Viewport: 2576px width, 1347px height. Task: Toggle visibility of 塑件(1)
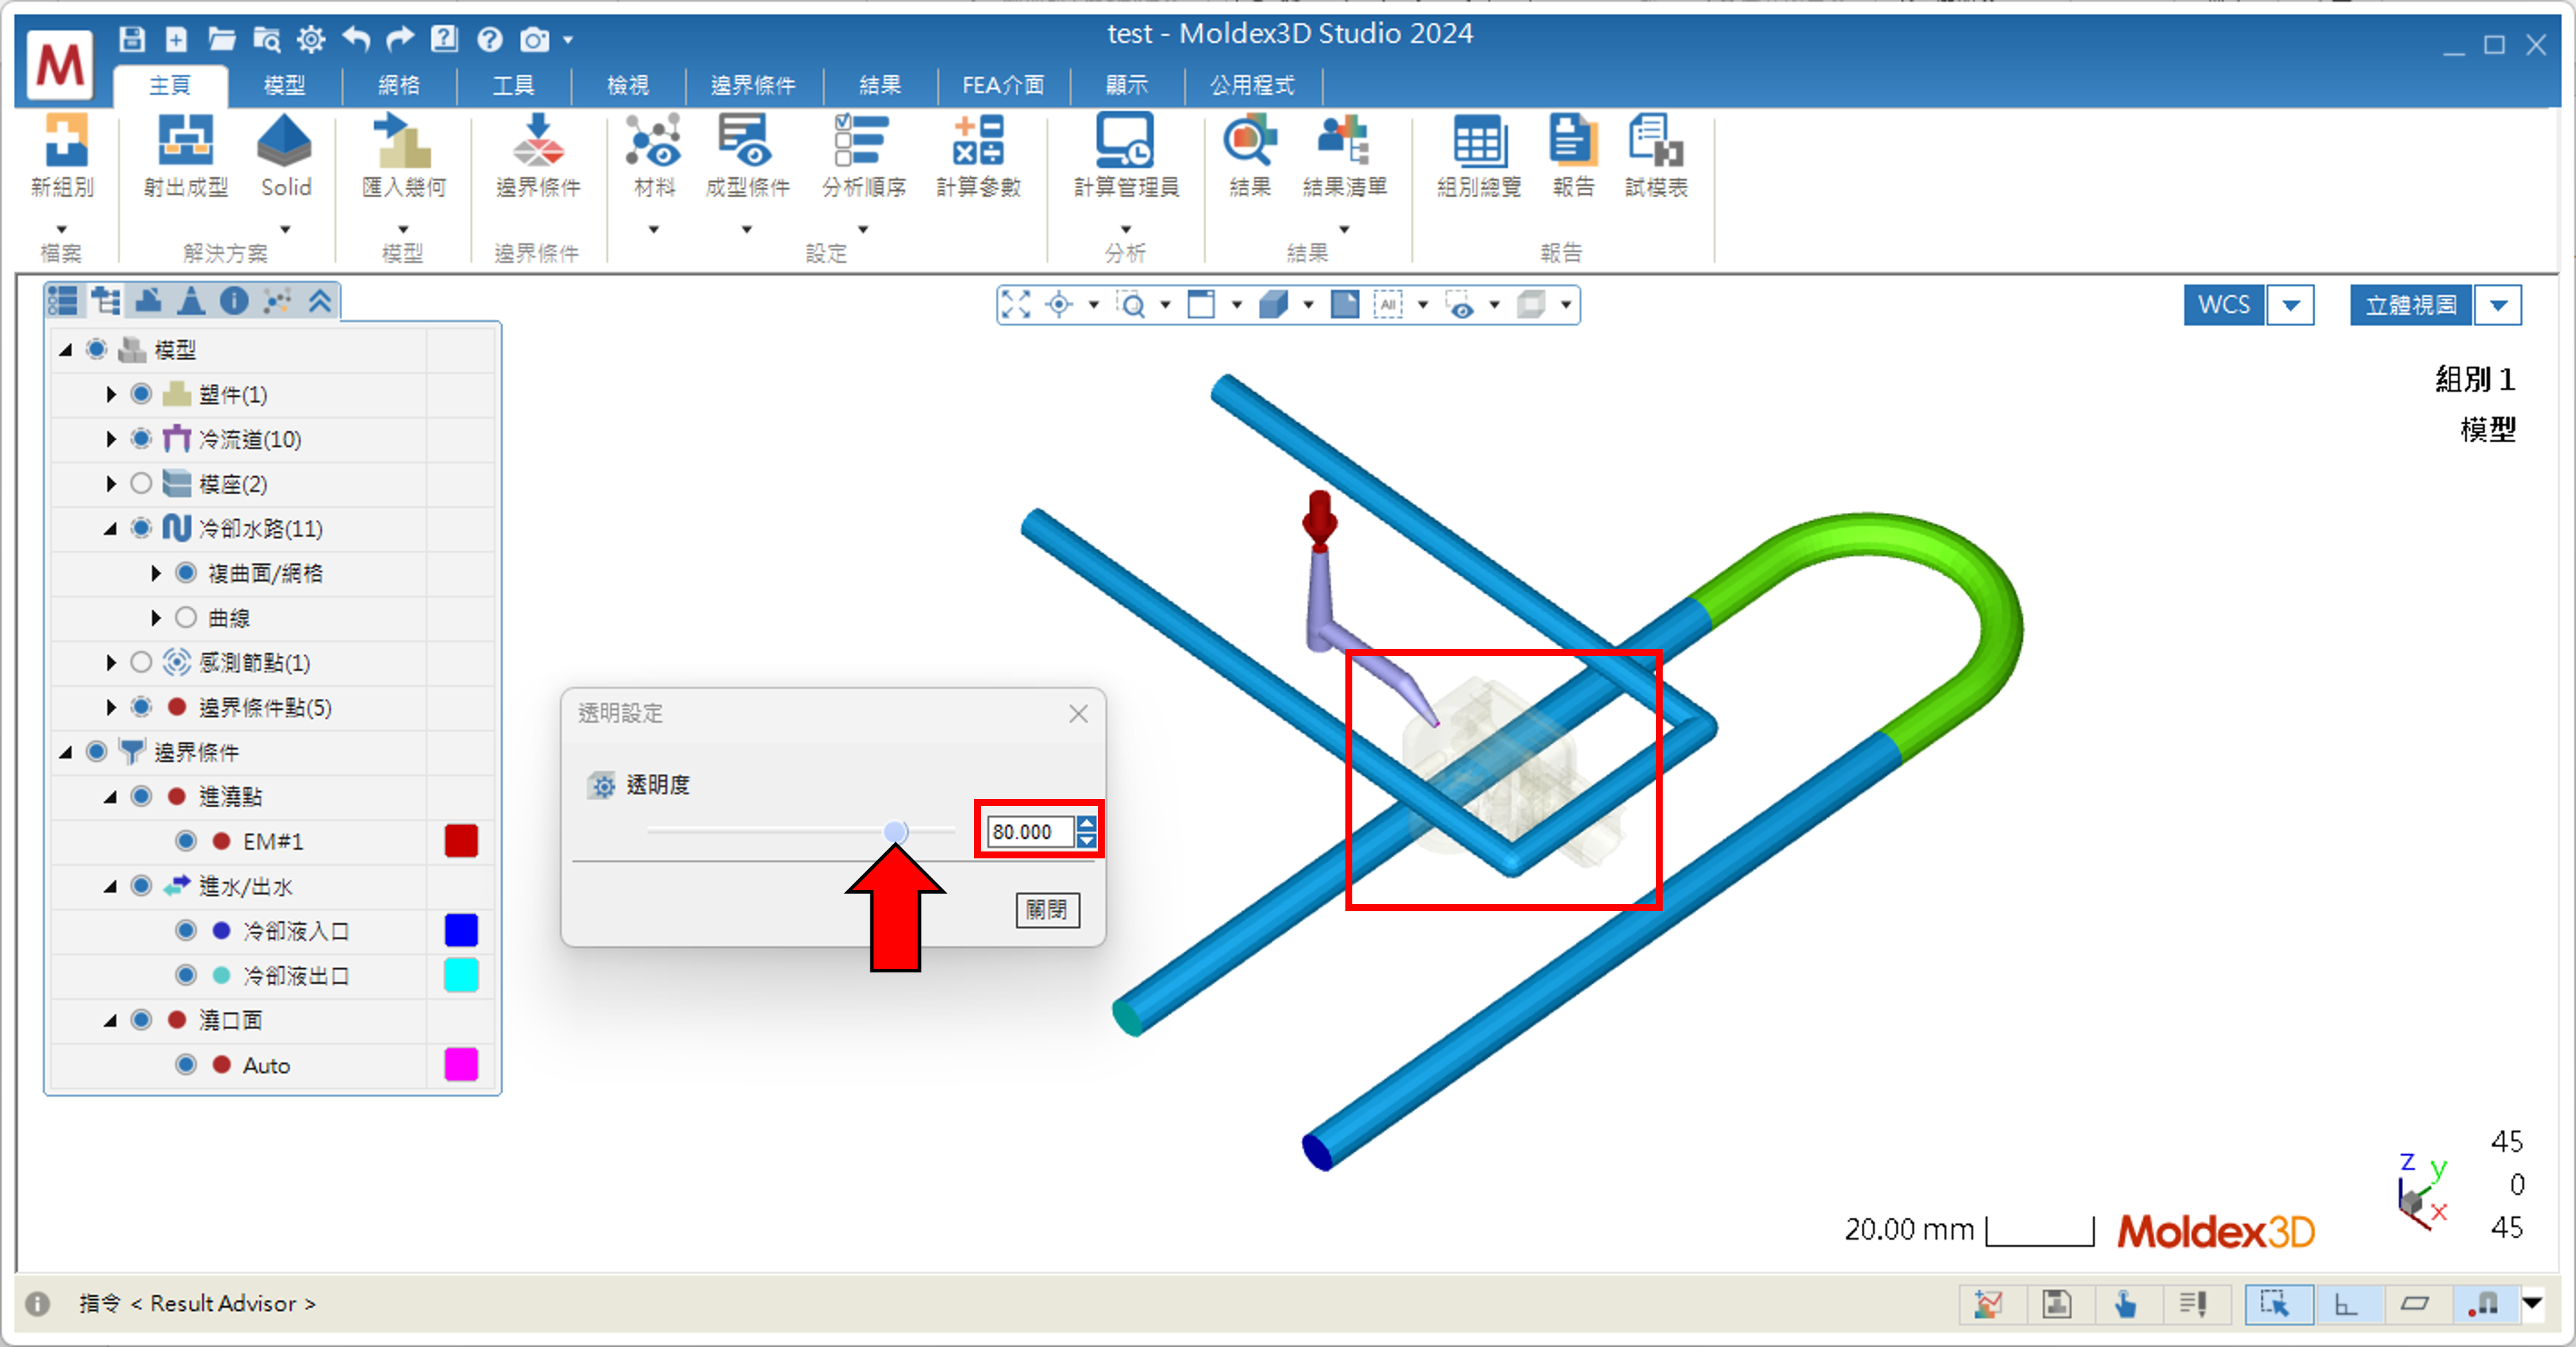[x=141, y=394]
